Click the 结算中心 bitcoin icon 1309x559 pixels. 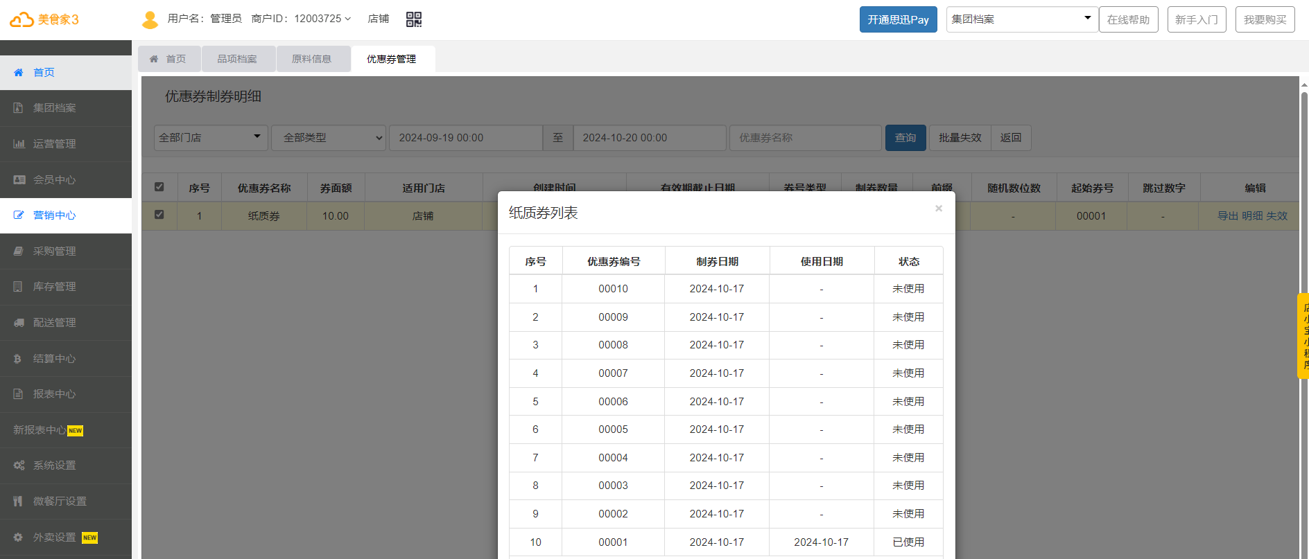point(17,359)
